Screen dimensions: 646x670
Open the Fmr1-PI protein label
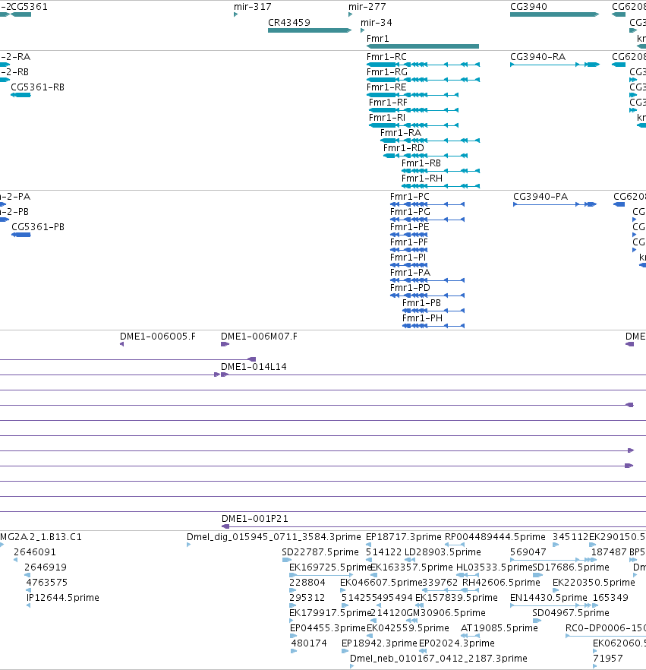pos(408,258)
